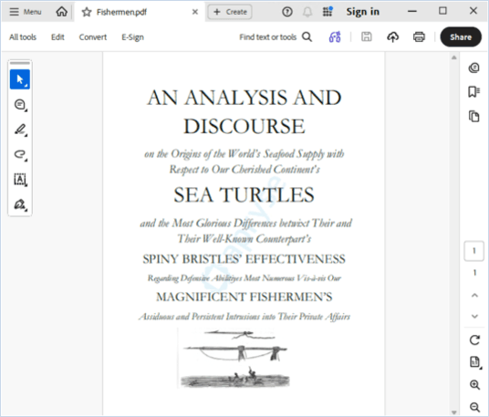Viewport: 489px width, 417px height.
Task: Click the SPINY BRISTLES' EFFECTIVENESS heading
Action: pos(244,259)
